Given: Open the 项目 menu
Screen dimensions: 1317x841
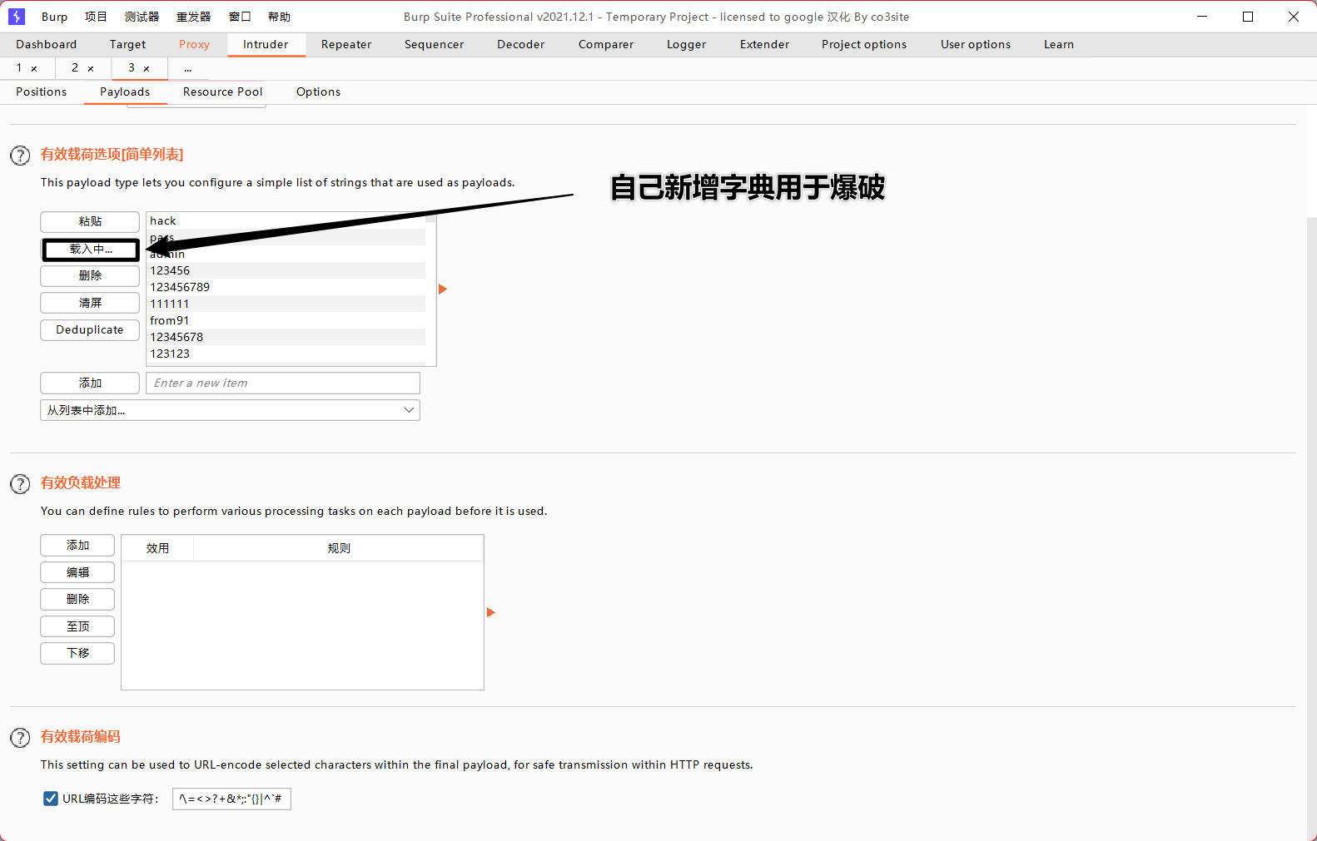Looking at the screenshot, I should click(96, 17).
